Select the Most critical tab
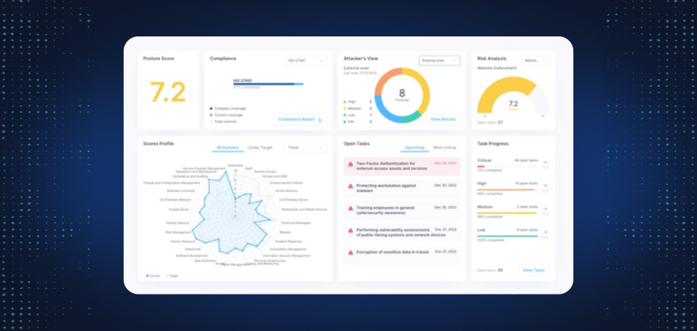This screenshot has height=331, width=697. (x=445, y=147)
